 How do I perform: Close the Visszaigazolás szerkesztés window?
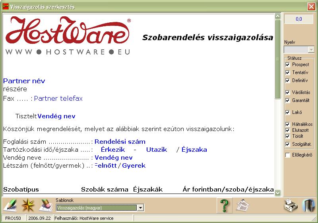point(311,6)
